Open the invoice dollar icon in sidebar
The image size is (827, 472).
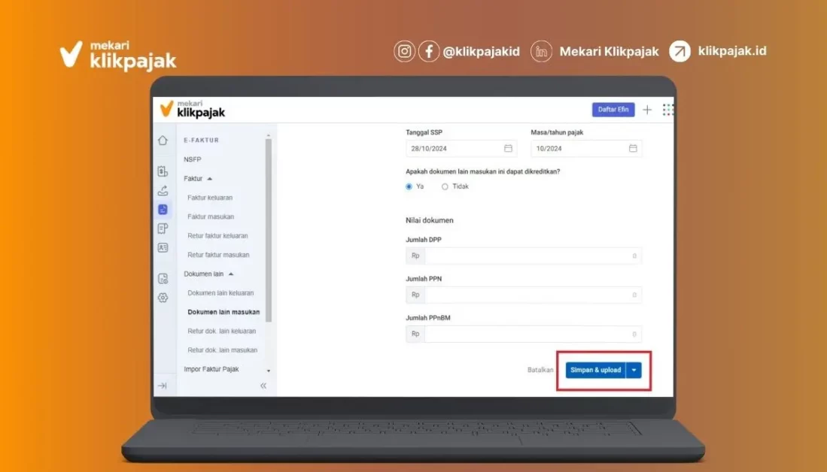pyautogui.click(x=163, y=171)
